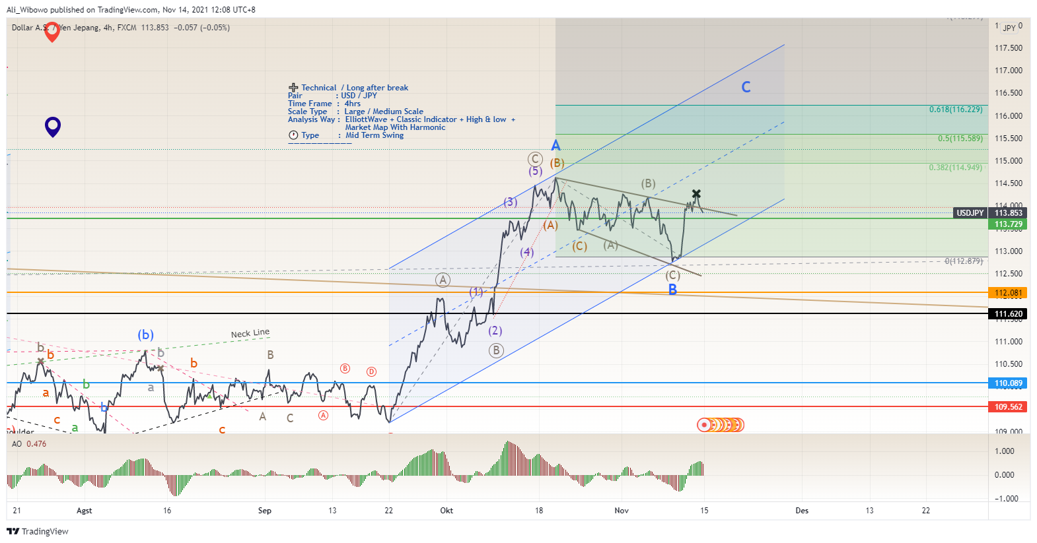Click the black 111.620 price label
1037x543 pixels.
[x=1008, y=314]
